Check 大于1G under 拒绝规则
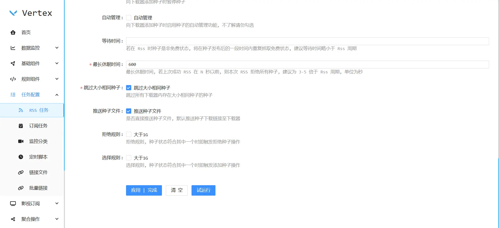This screenshot has height=228, width=499. pos(129,134)
